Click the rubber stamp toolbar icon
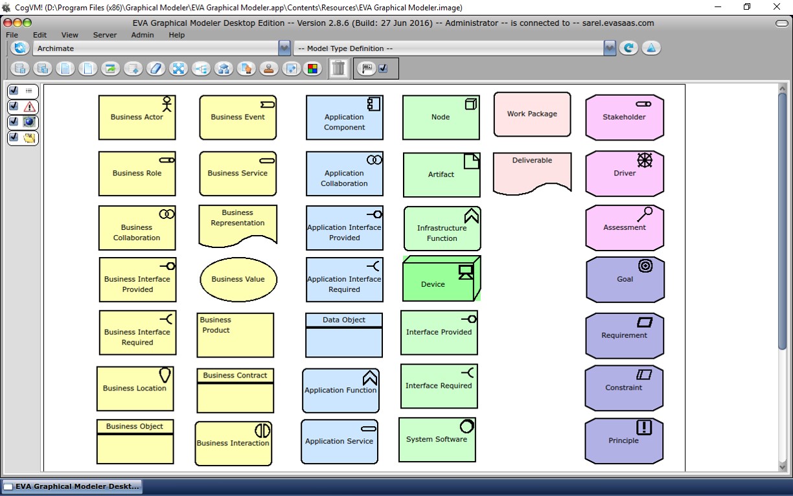 click(x=269, y=68)
